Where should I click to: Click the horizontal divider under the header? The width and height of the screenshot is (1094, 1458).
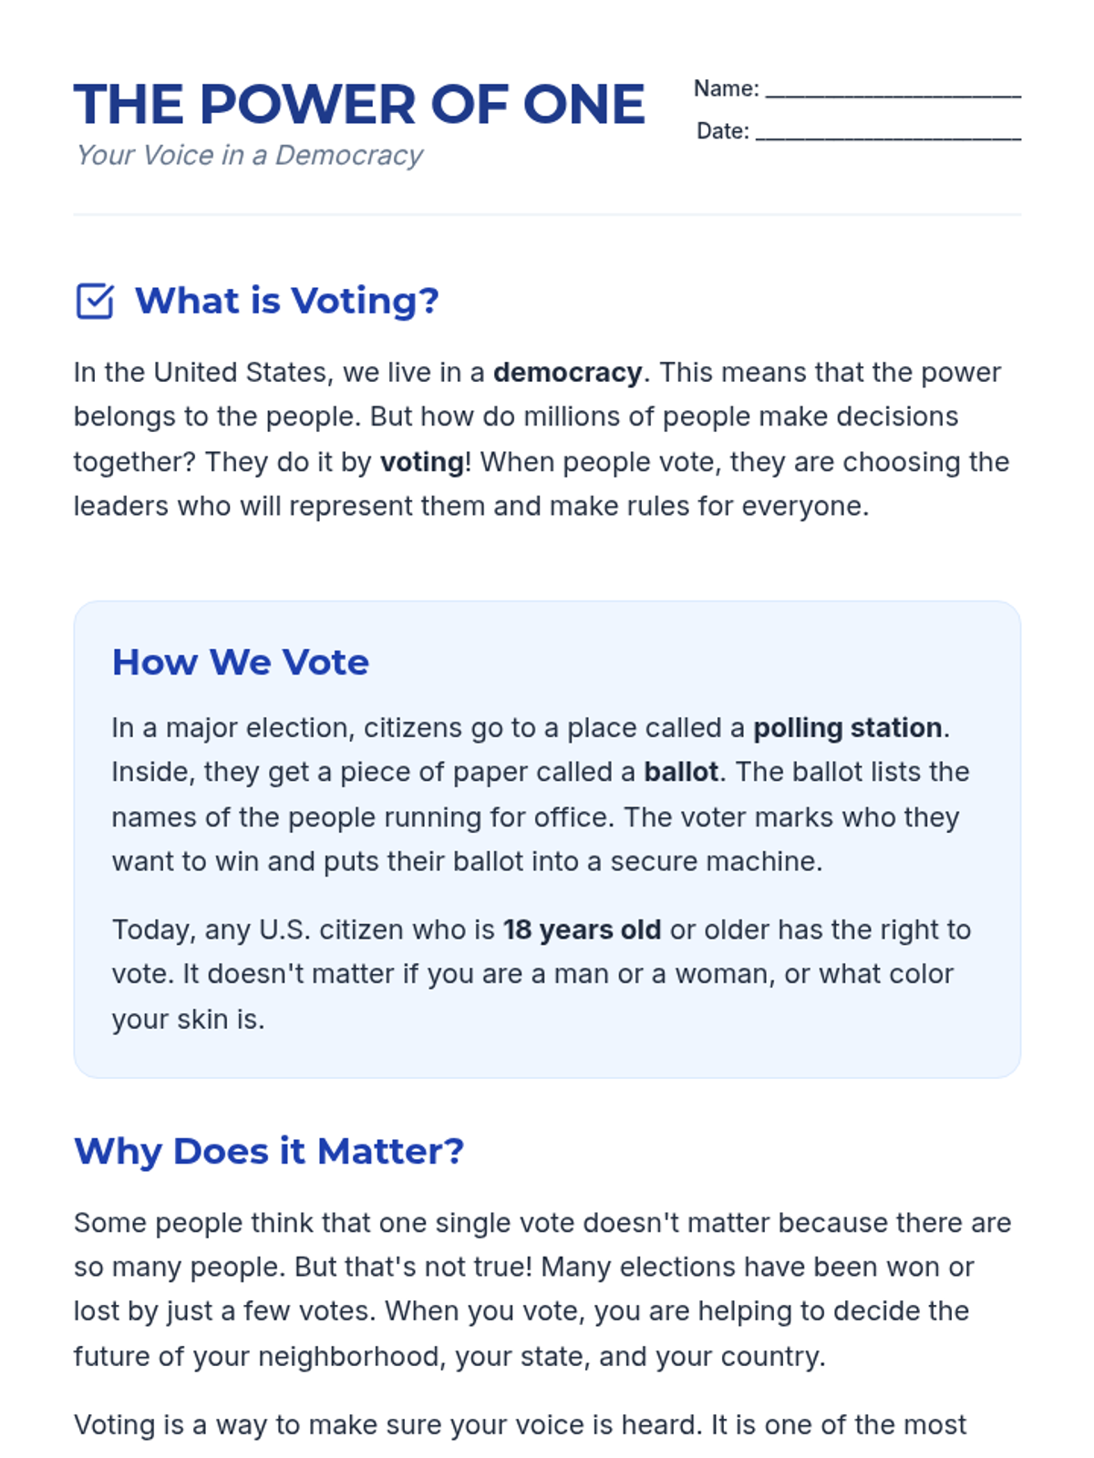click(x=547, y=215)
